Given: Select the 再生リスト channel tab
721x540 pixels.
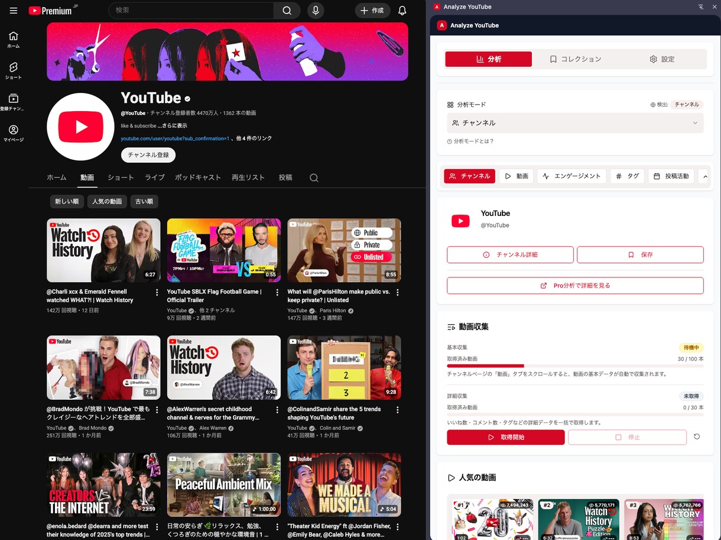Looking at the screenshot, I should pyautogui.click(x=248, y=177).
